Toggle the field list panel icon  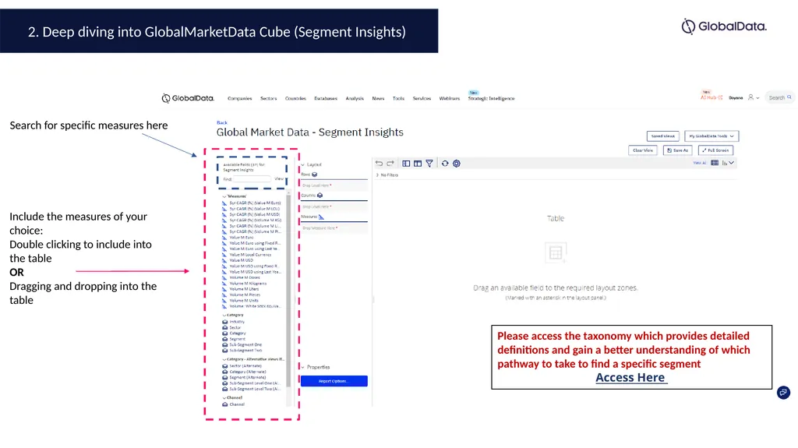coord(406,164)
